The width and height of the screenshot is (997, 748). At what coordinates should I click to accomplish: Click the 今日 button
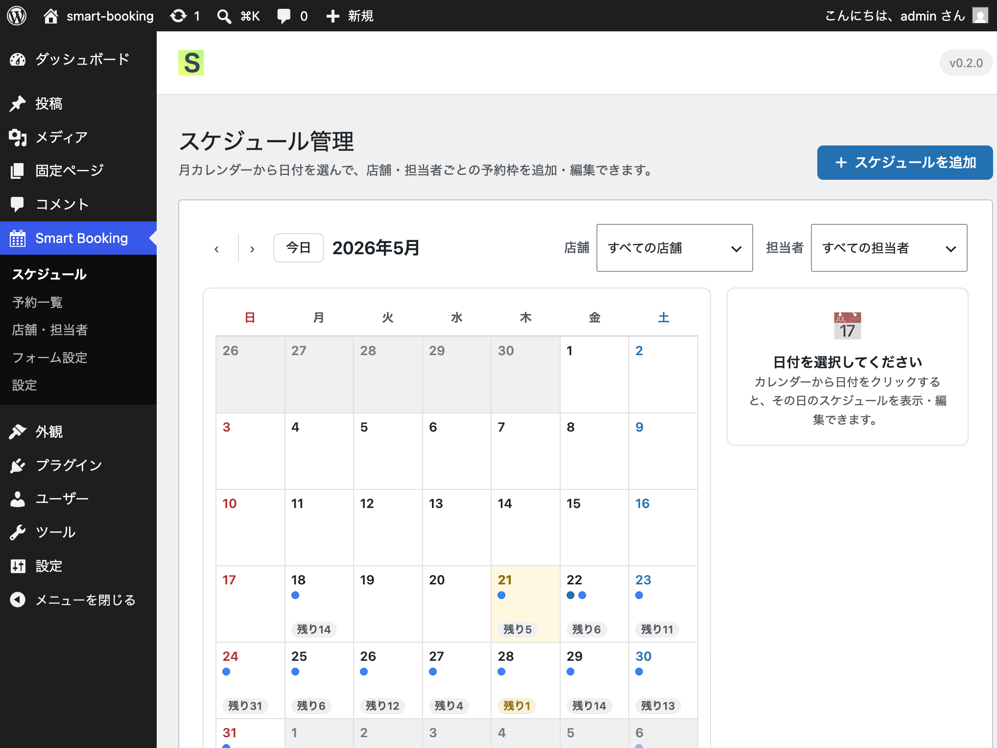pos(299,248)
